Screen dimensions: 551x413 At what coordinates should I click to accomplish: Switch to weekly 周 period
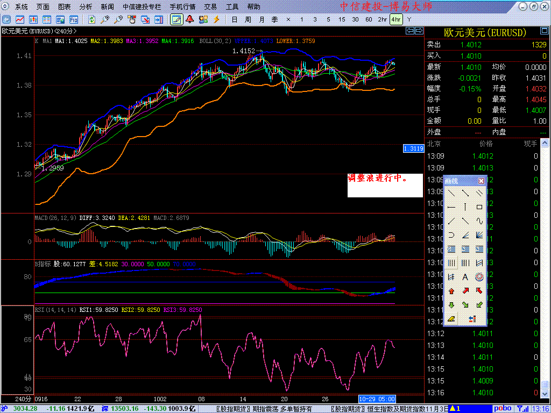click(248, 19)
